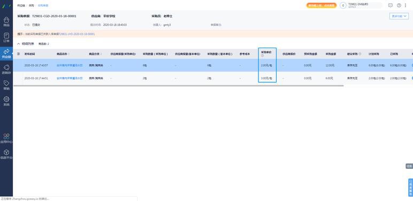The height and width of the screenshot is (201, 413).
Task: Click the 采购金额 column header
Action: tap(331, 54)
